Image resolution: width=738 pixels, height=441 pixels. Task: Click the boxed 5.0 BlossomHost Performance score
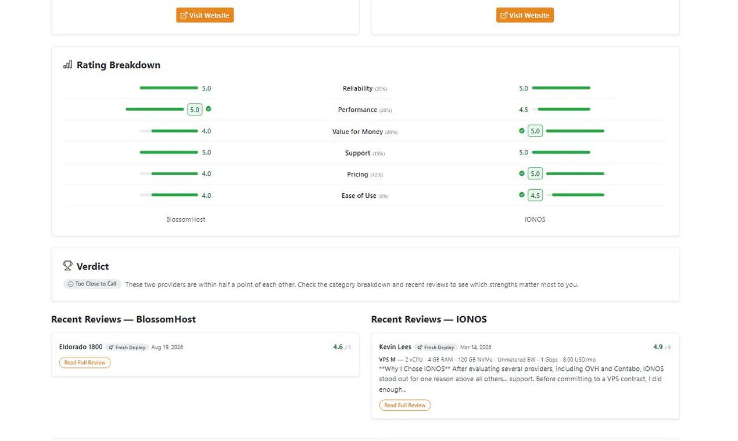coord(195,109)
